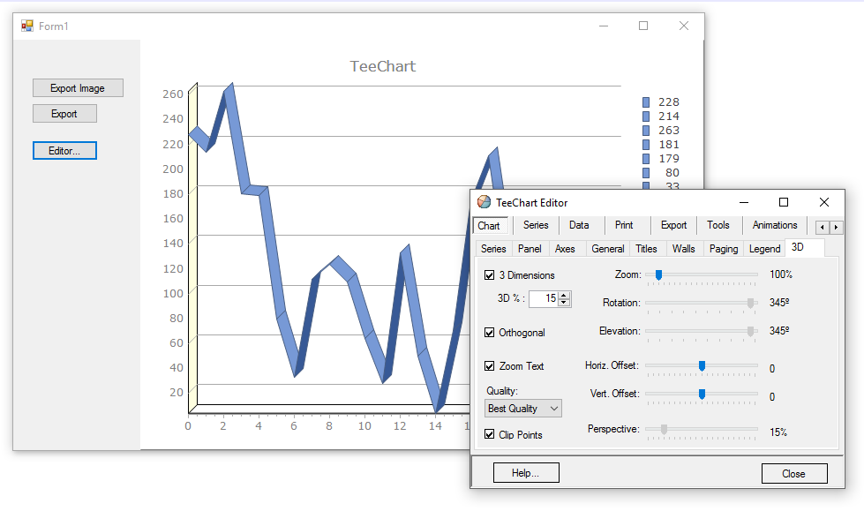Click the legend symbol next to 80

pyautogui.click(x=646, y=173)
